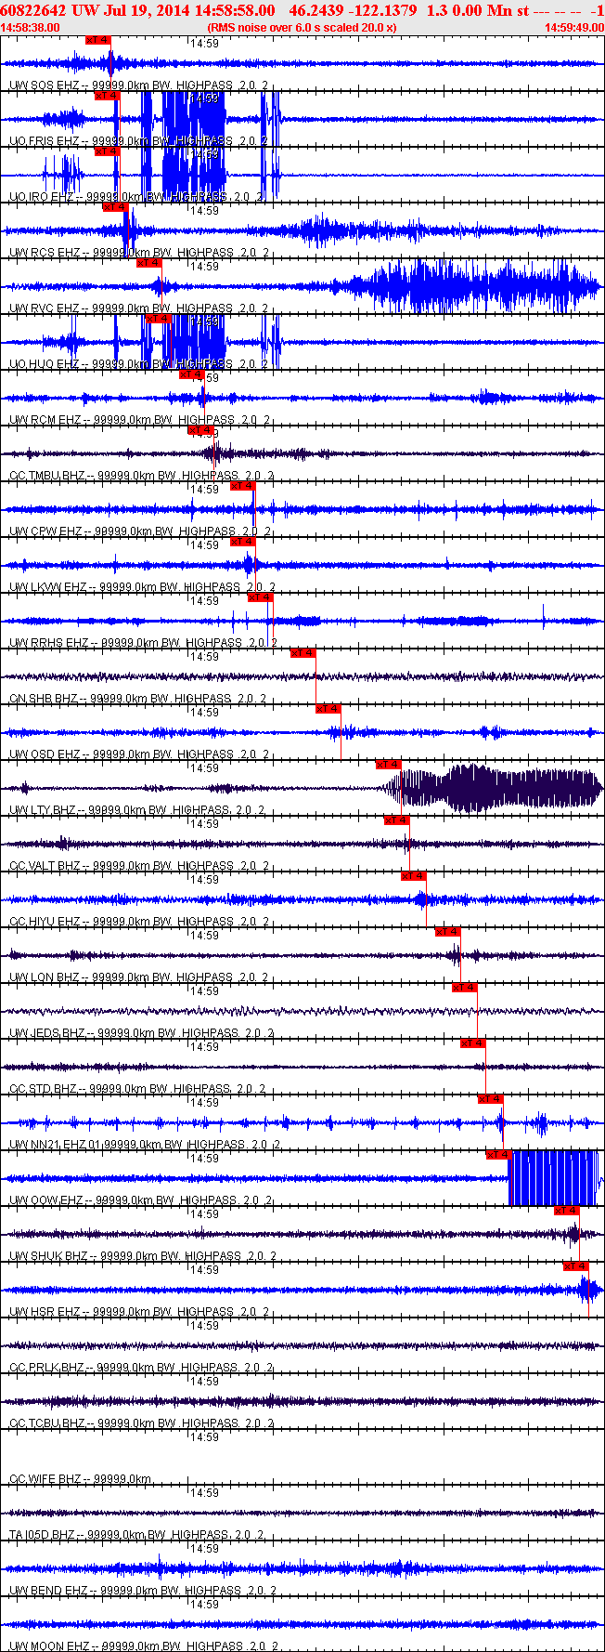Viewport: 605px width, 1652px height.
Task: Select the pick flag on CC HIYU trace
Action: coord(414,876)
